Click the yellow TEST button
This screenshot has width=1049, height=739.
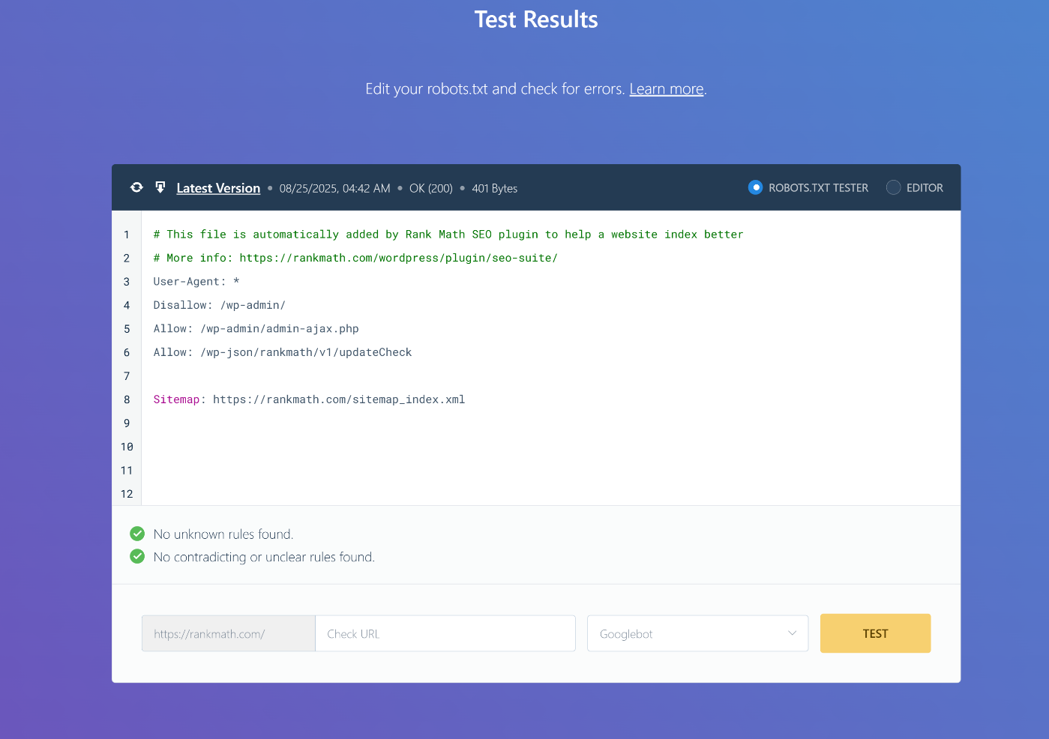click(875, 633)
